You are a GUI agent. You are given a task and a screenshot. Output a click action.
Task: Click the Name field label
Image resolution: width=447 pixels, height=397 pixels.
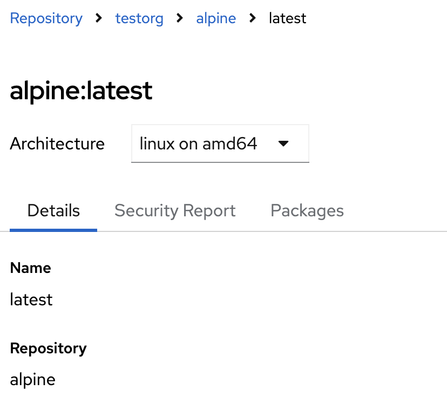point(30,268)
